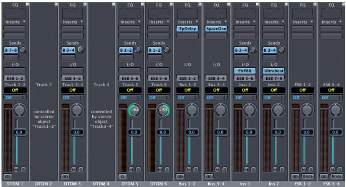Open automation mode dropdown on DTDM 5

[x=130, y=98]
